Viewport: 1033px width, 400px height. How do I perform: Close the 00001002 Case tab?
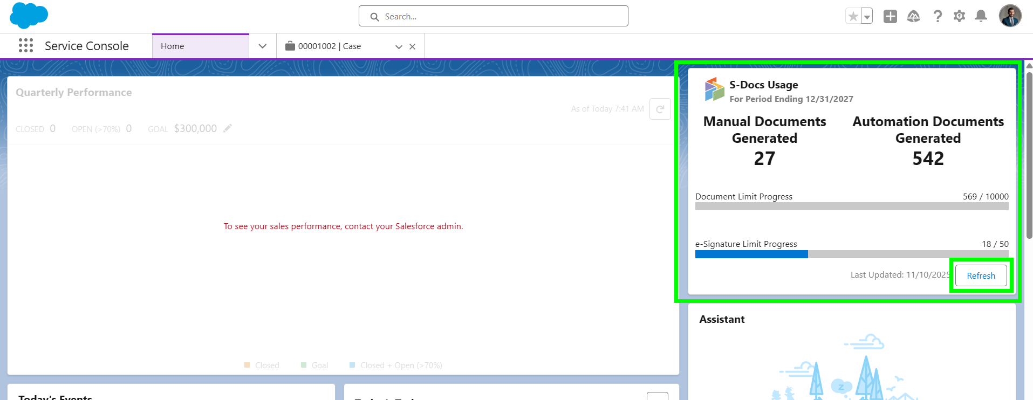[412, 47]
